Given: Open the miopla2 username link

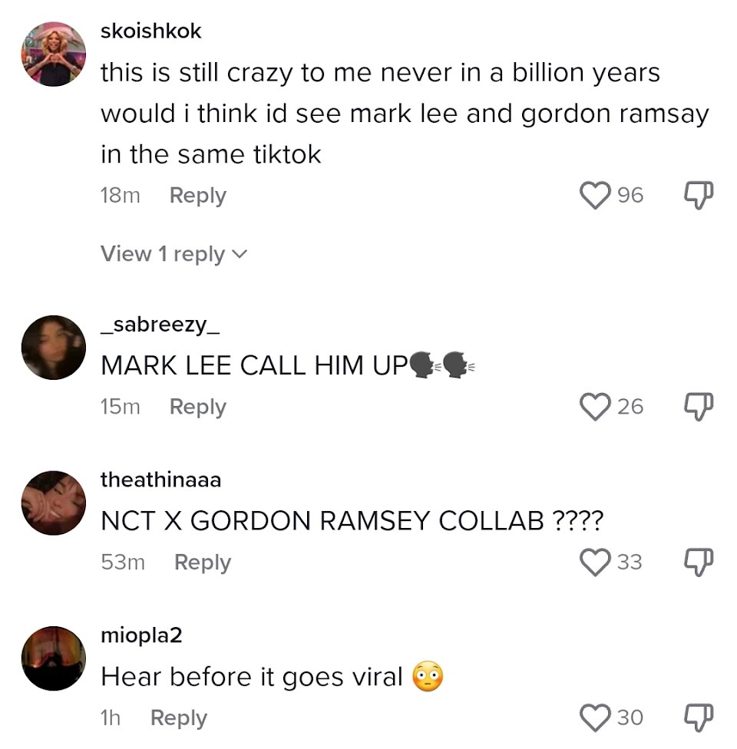Looking at the screenshot, I should coord(141,635).
